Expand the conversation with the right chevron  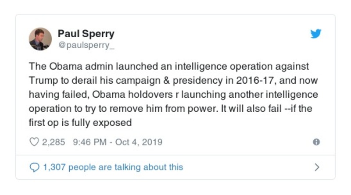pyautogui.click(x=317, y=167)
